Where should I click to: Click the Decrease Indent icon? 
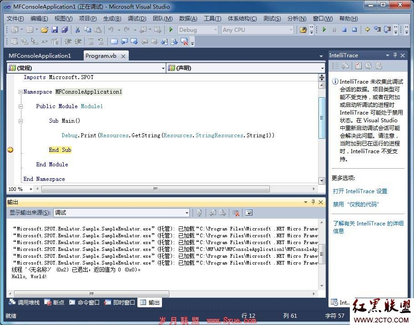(68, 41)
